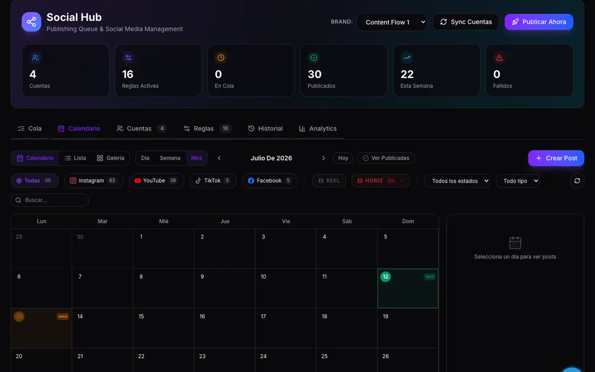Screen dimensions: 595x372
Task: Switch to Galería display mode
Action: point(110,158)
